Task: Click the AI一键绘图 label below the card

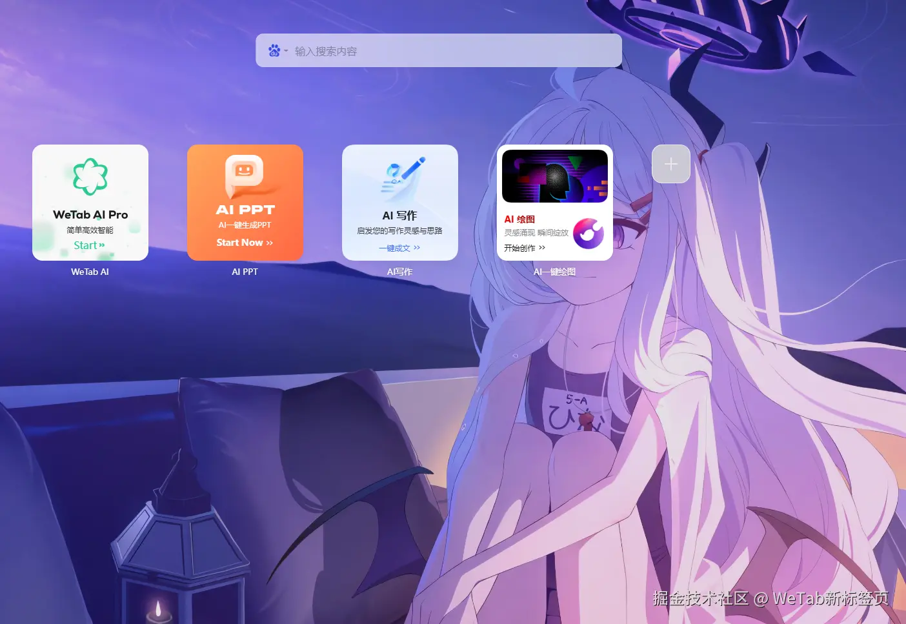Action: pos(554,272)
